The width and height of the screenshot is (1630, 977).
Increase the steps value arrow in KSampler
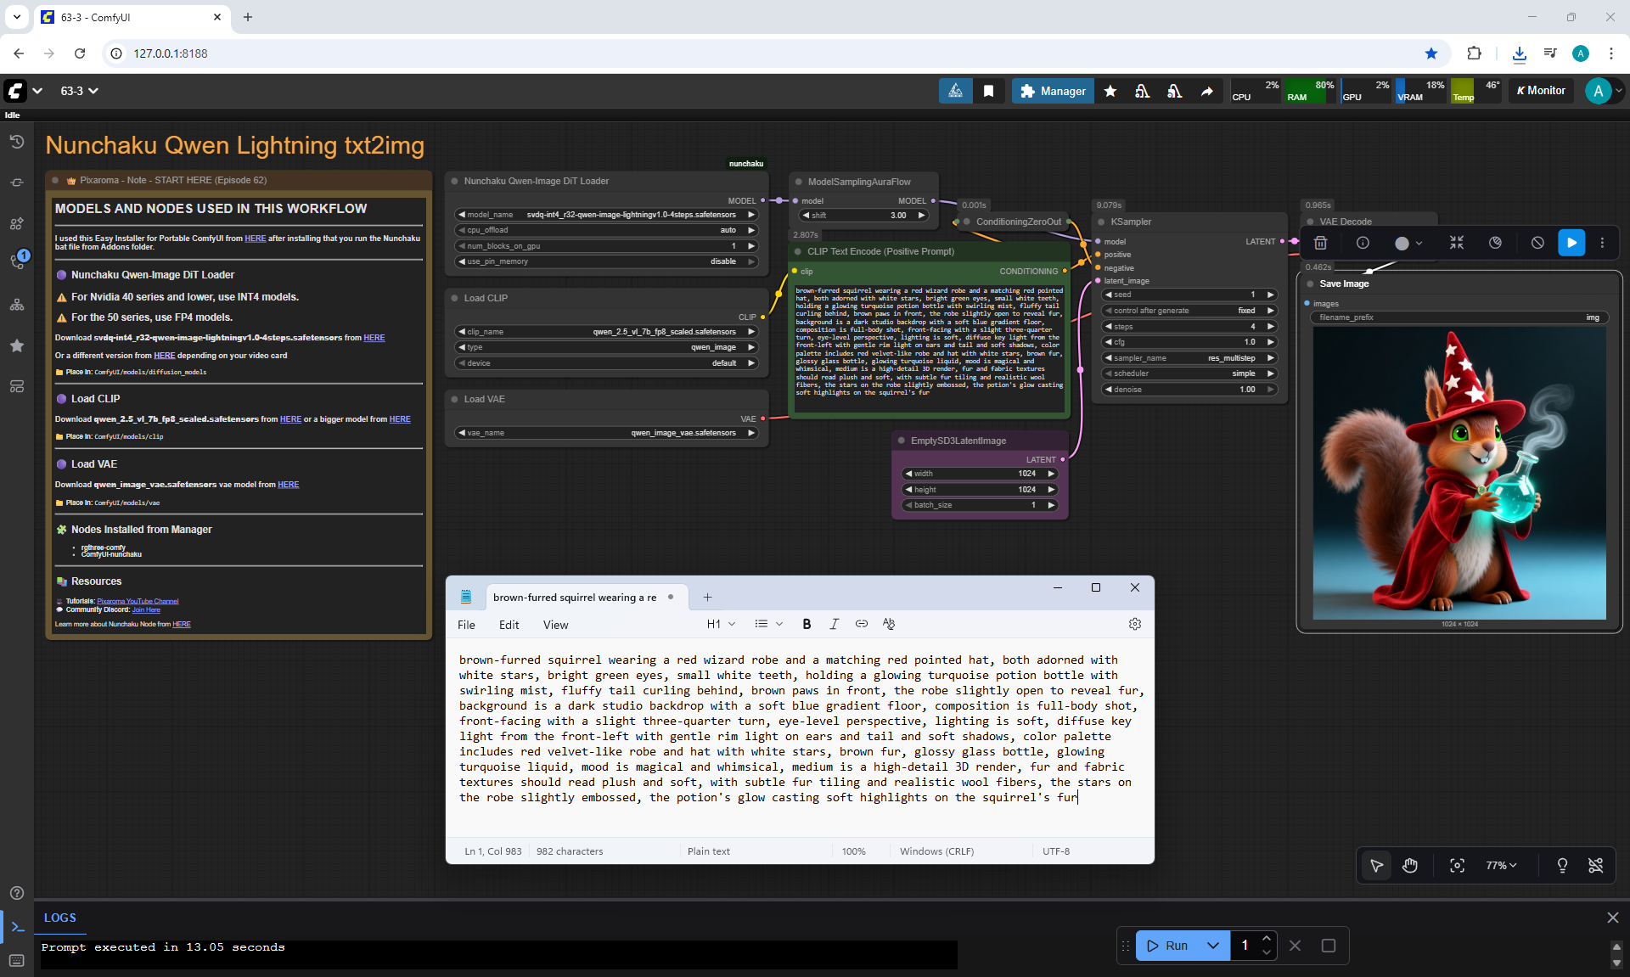pyautogui.click(x=1271, y=326)
